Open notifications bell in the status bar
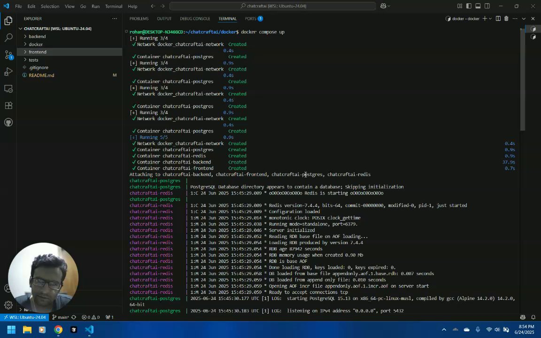The image size is (541, 338). click(x=533, y=317)
